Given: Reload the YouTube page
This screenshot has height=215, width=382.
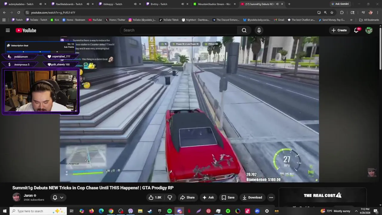Looking at the screenshot, I should coord(19,13).
